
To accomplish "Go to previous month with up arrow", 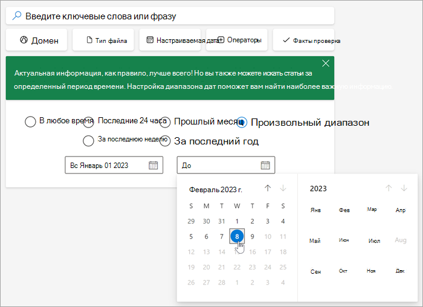I will 268,188.
